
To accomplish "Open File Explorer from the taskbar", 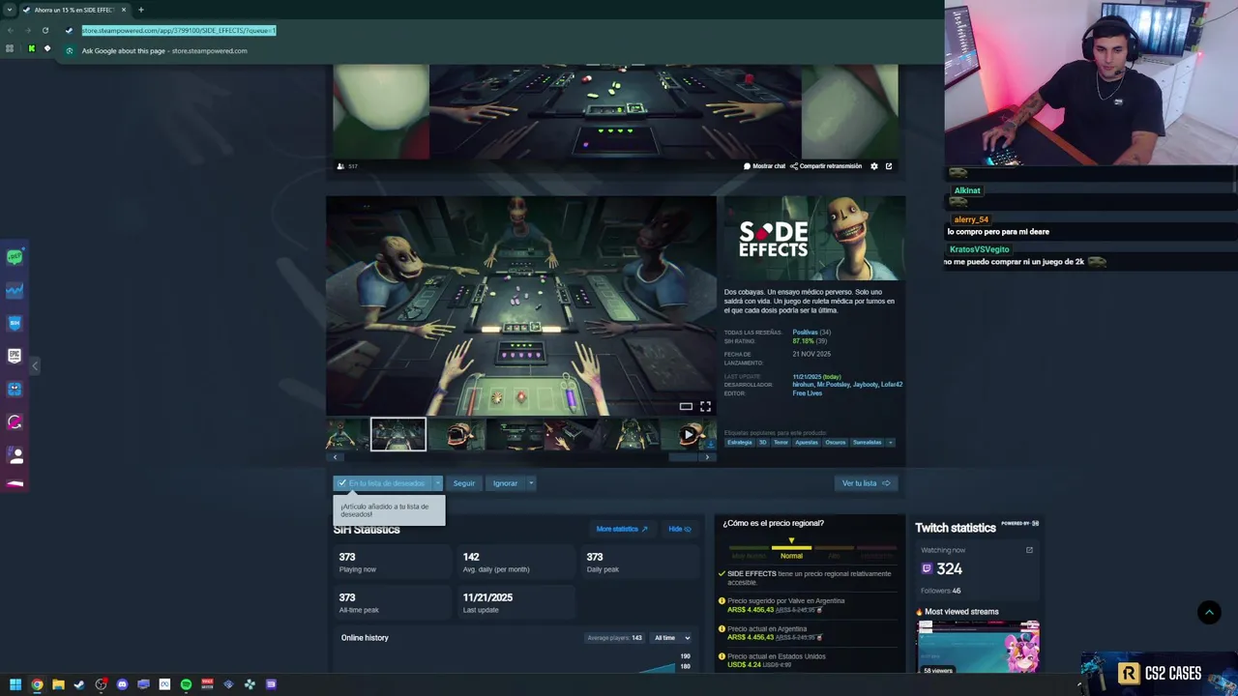I will point(58,684).
